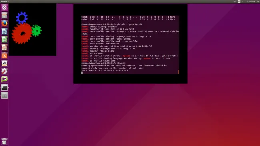The width and height of the screenshot is (260, 146).
Task: Open the power session menu icon
Action: pos(258,2)
